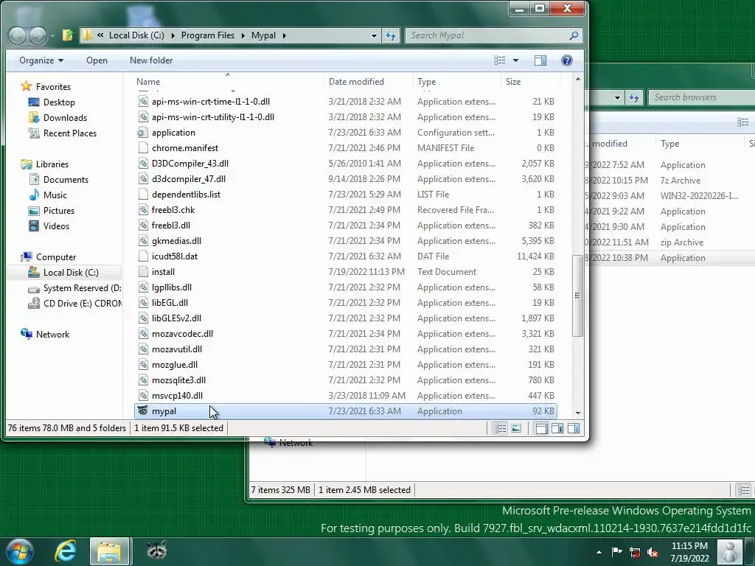Click the file list scrollbar up arrow
This screenshot has width=755, height=566.
tap(578, 79)
